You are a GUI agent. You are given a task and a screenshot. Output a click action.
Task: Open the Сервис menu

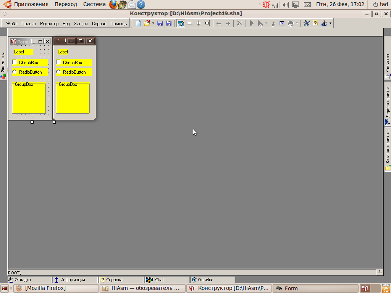click(x=99, y=24)
